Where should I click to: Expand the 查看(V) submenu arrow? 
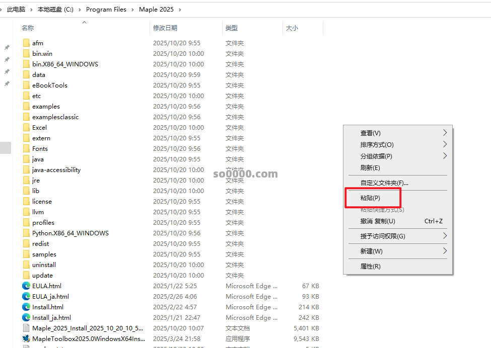point(445,133)
